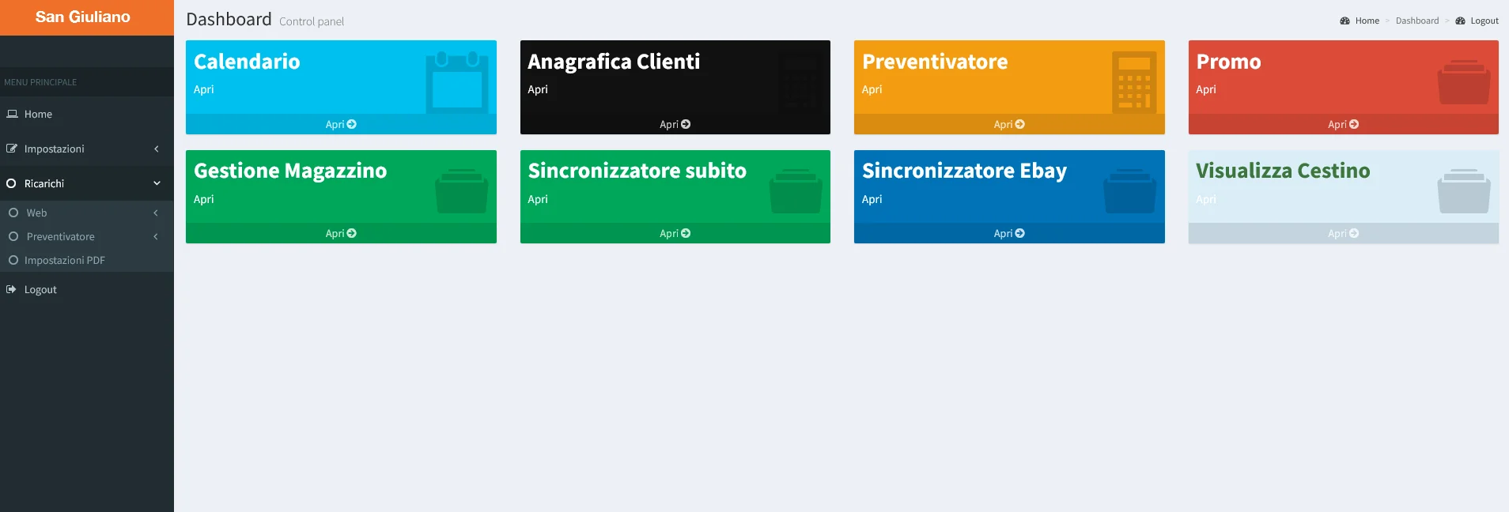Click the Visualizza Cestino card title

(1283, 171)
